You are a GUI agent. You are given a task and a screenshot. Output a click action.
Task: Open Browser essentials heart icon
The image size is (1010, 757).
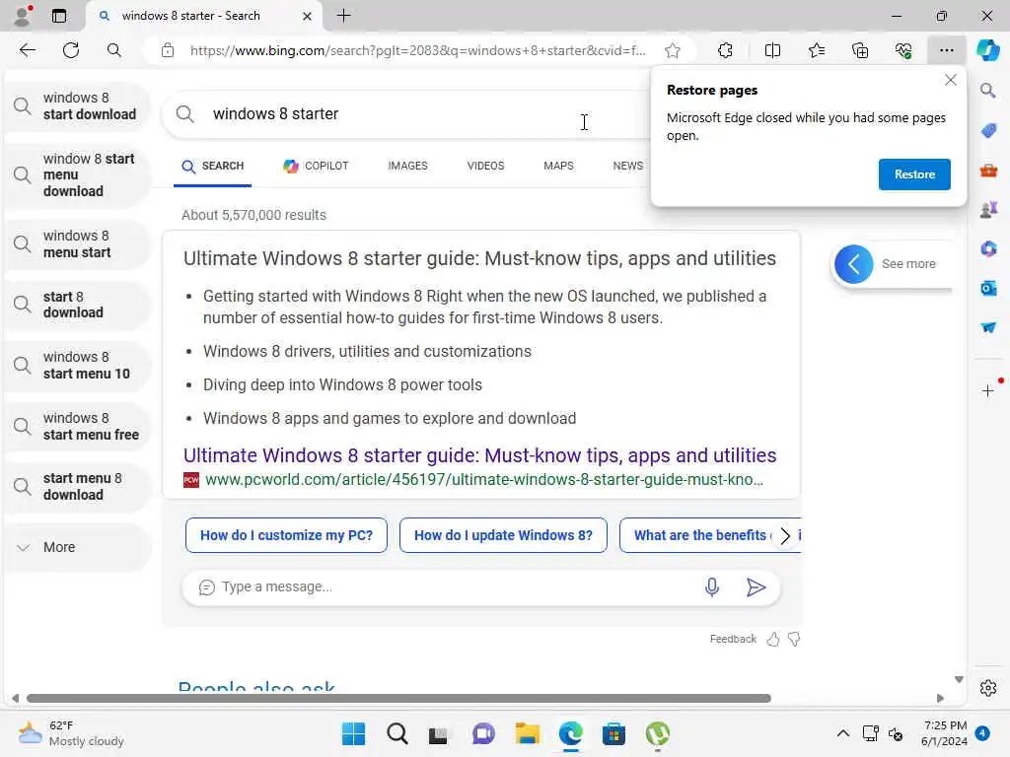pos(903,50)
